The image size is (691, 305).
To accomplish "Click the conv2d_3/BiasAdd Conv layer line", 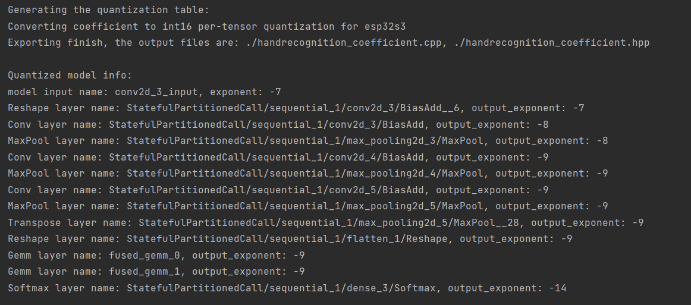I will point(278,125).
